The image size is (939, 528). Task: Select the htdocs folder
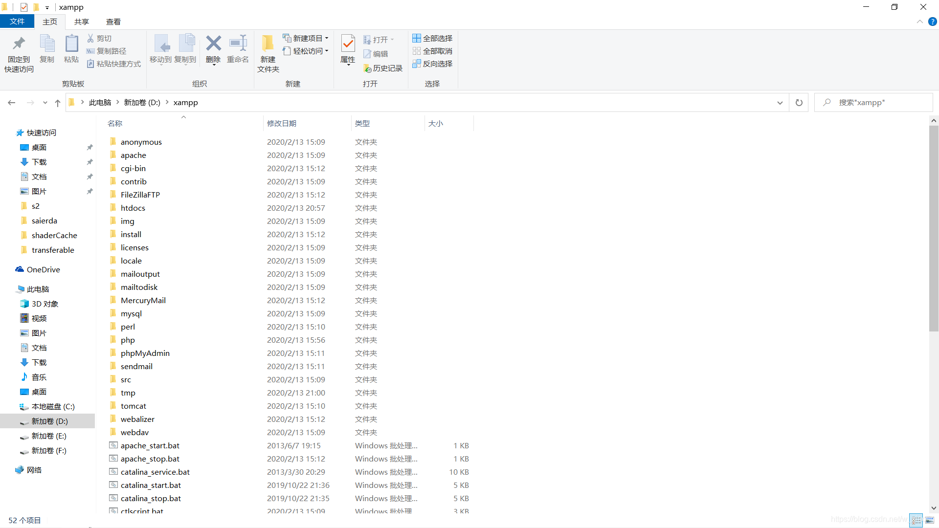coord(133,208)
